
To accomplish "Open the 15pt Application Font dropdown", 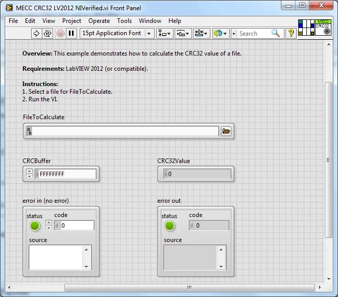I will pos(117,33).
